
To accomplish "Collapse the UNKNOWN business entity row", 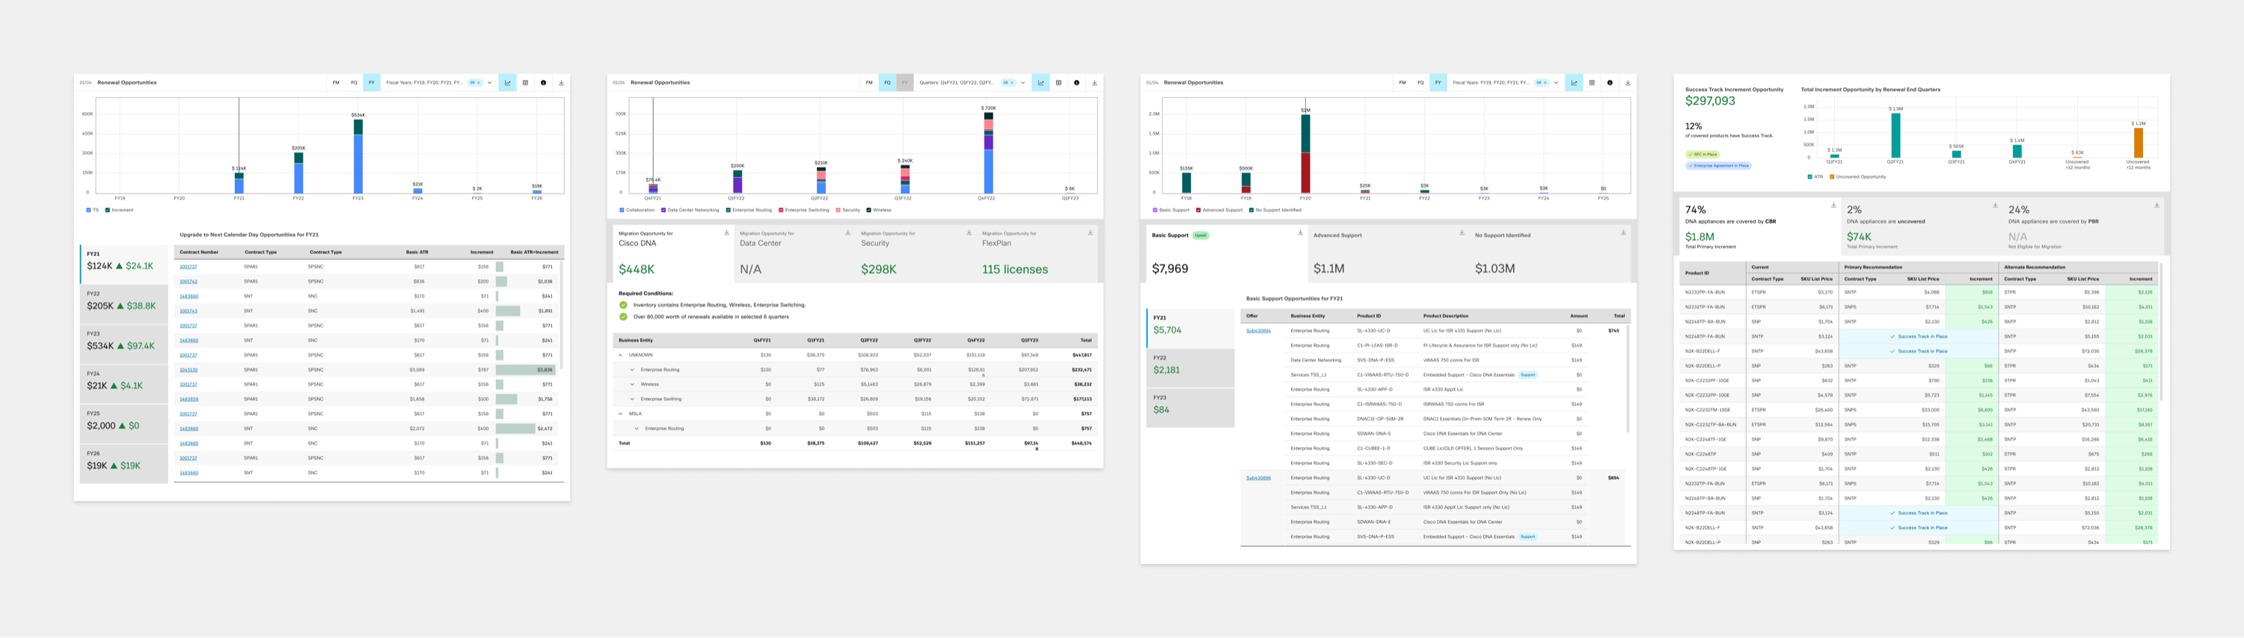I will point(621,355).
